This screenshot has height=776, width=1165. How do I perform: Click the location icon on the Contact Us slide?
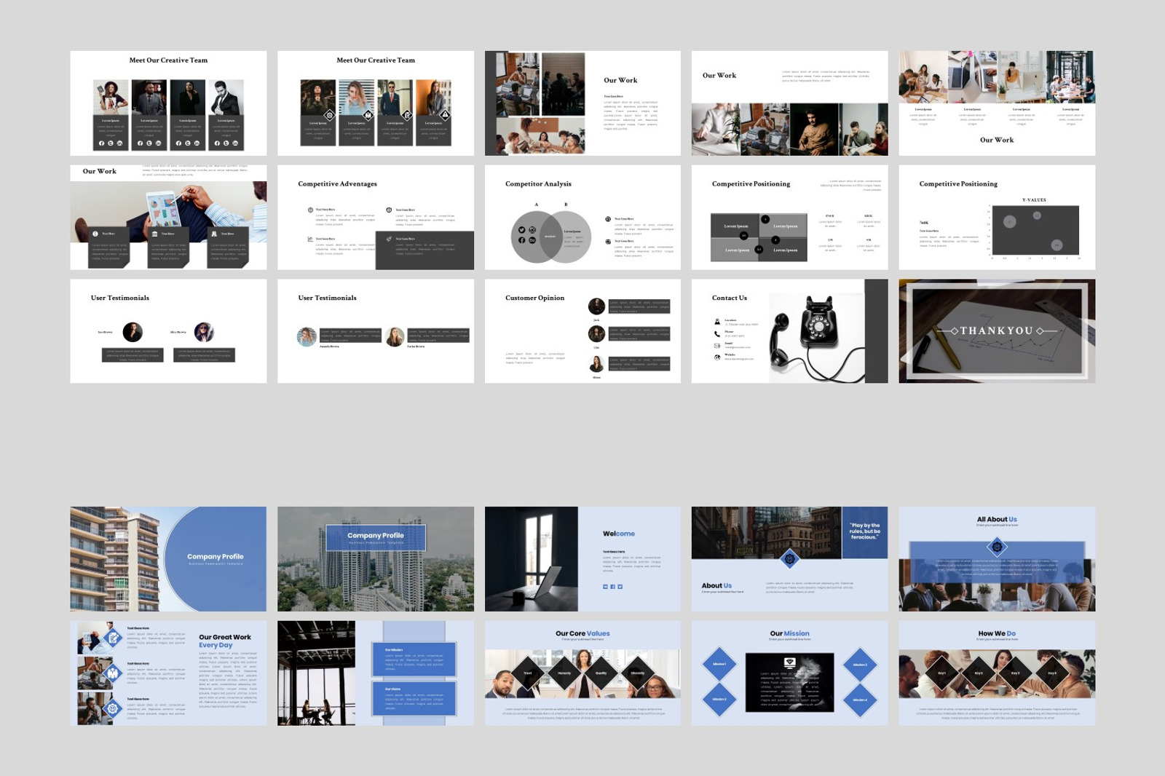click(717, 322)
